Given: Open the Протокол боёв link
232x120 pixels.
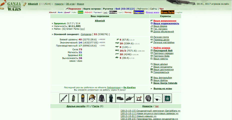Looking at the screenshot, I should (x=161, y=56).
